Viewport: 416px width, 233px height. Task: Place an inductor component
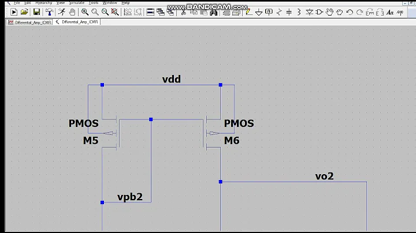(299, 12)
